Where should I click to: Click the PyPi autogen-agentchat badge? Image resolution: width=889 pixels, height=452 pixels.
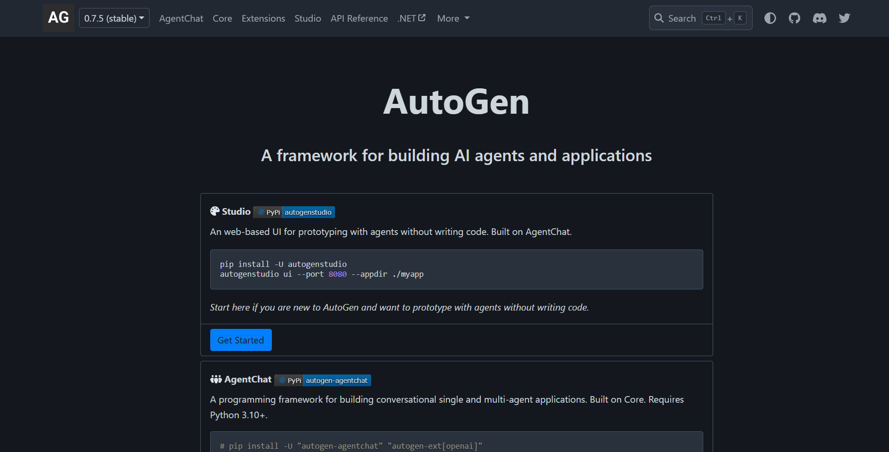pyautogui.click(x=323, y=380)
